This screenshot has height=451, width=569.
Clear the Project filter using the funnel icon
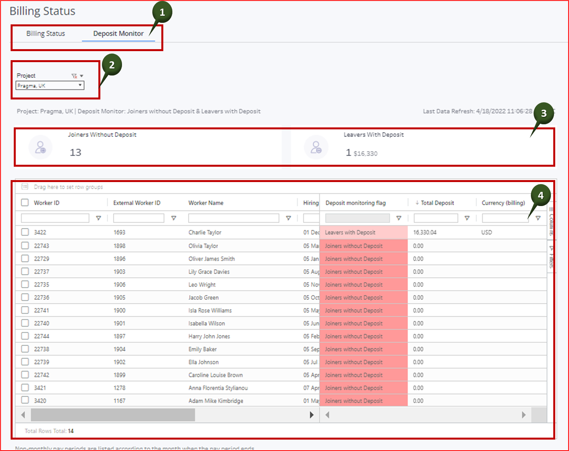pos(74,76)
